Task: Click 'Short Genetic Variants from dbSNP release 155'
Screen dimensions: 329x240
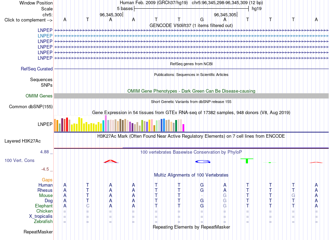Action: [191, 102]
